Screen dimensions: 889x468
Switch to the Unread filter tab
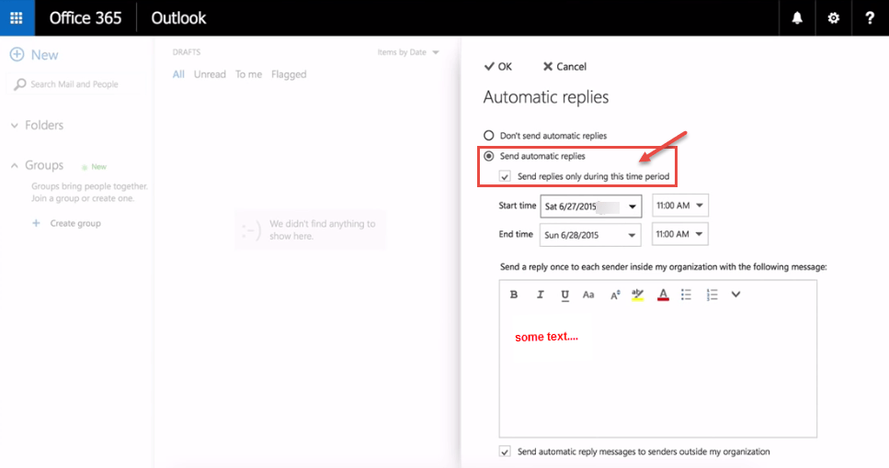pos(210,74)
